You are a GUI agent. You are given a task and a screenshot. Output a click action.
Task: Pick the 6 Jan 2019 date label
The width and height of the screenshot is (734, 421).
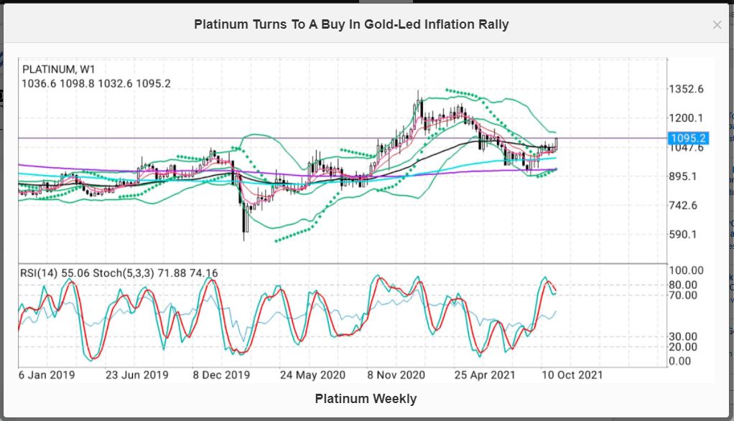pyautogui.click(x=48, y=374)
